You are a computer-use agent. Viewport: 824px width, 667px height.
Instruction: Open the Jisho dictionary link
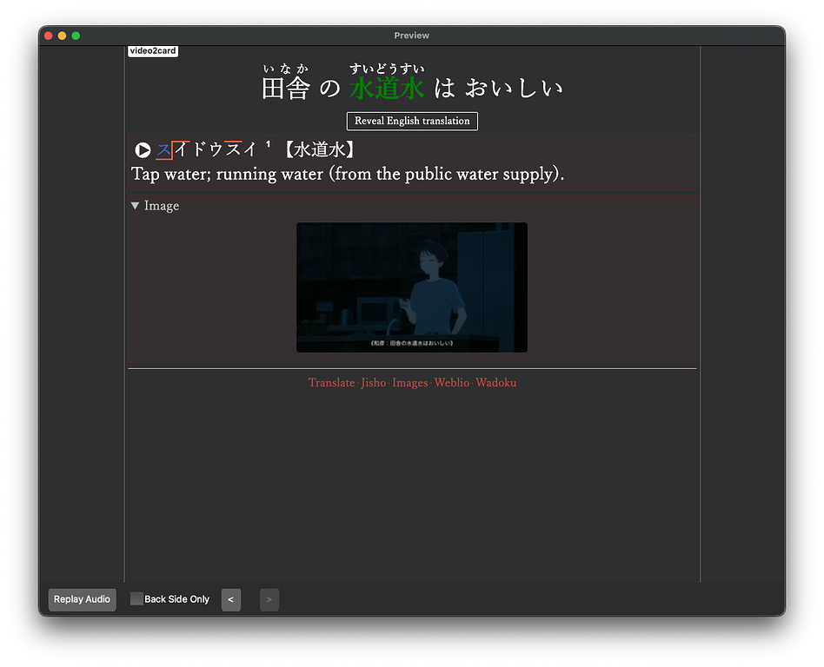(x=373, y=382)
